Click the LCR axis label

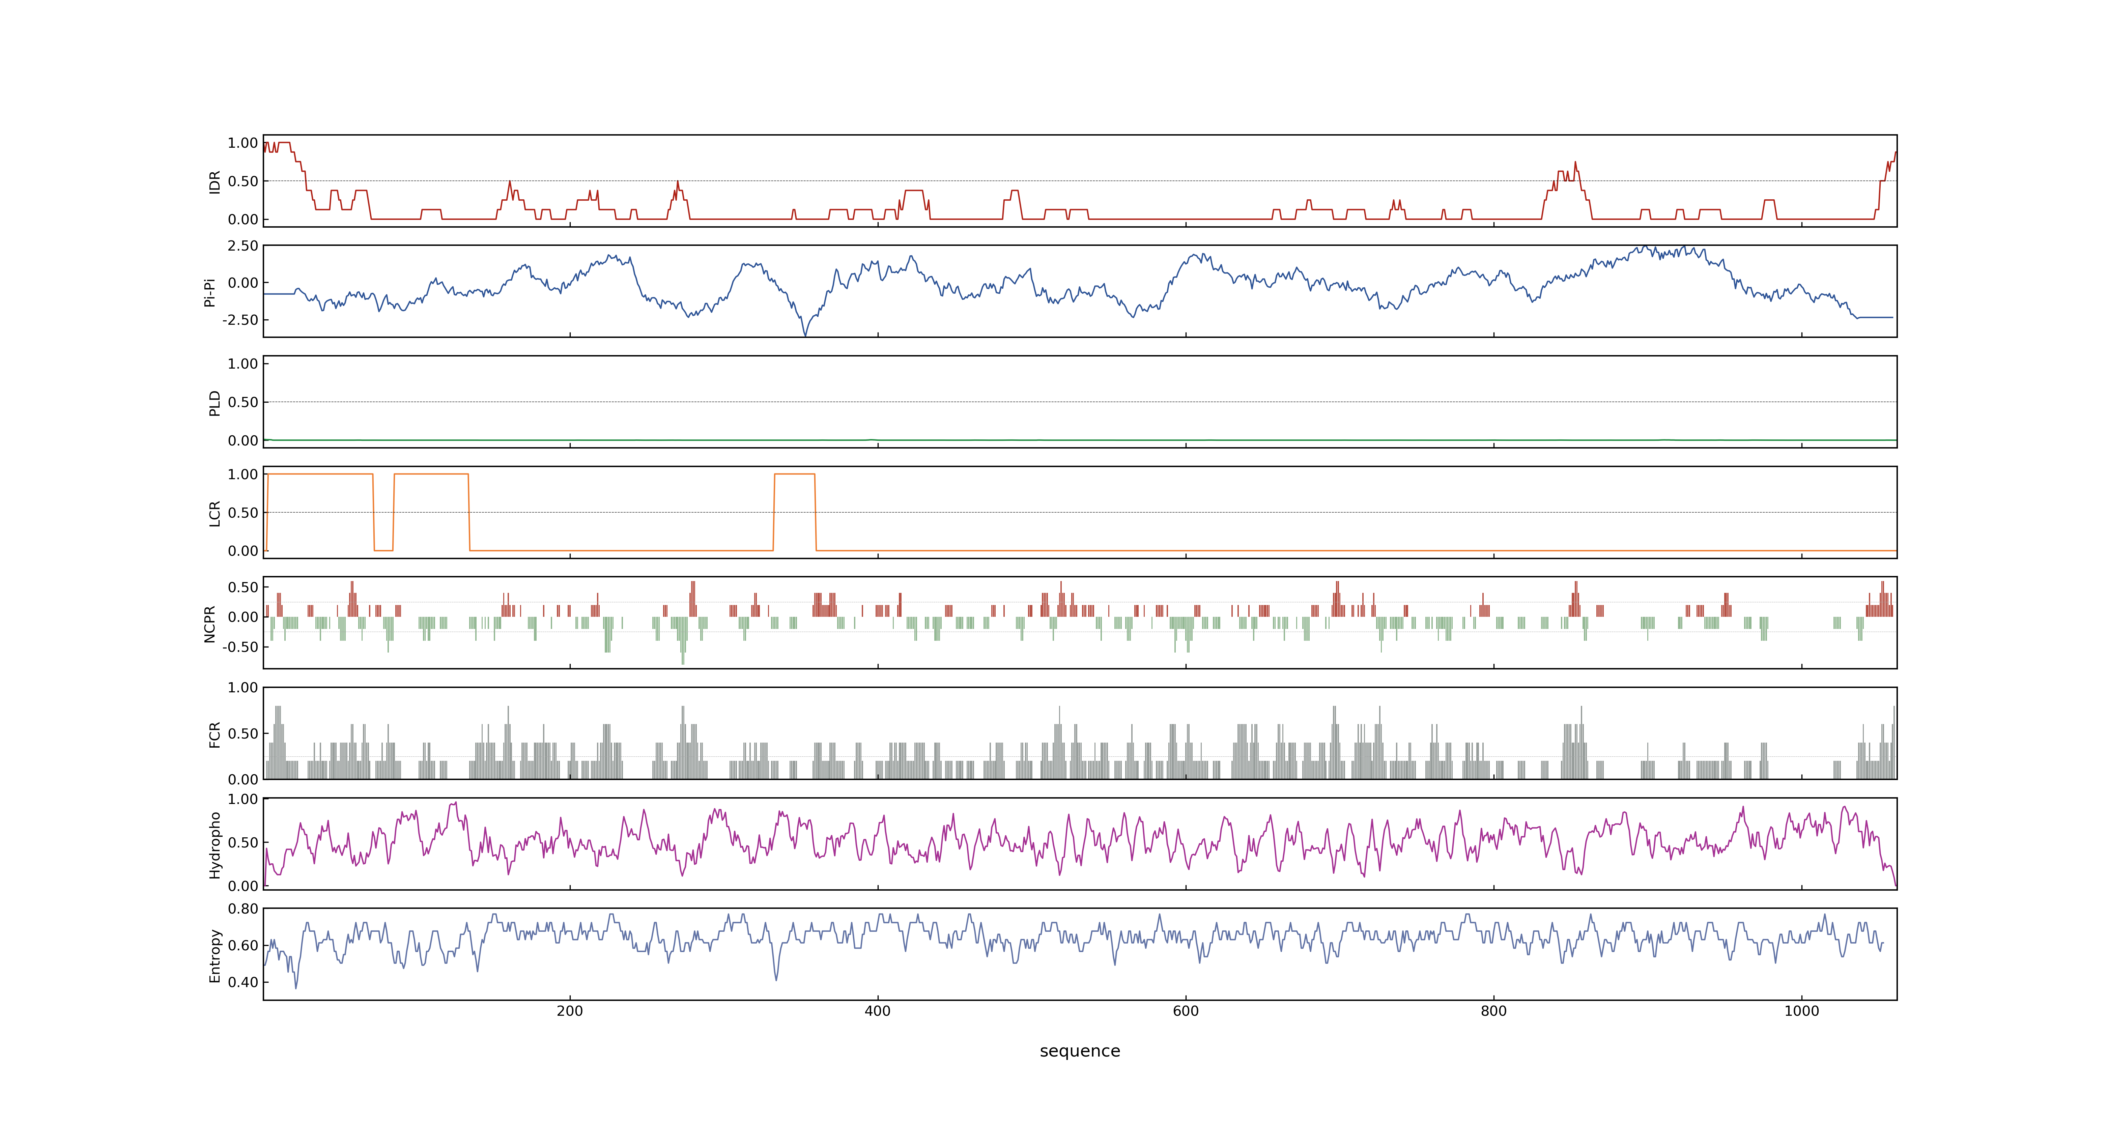[215, 513]
